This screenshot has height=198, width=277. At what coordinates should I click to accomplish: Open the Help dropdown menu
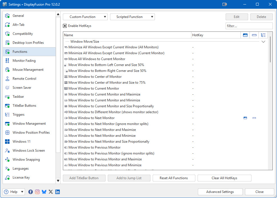coord(14,192)
